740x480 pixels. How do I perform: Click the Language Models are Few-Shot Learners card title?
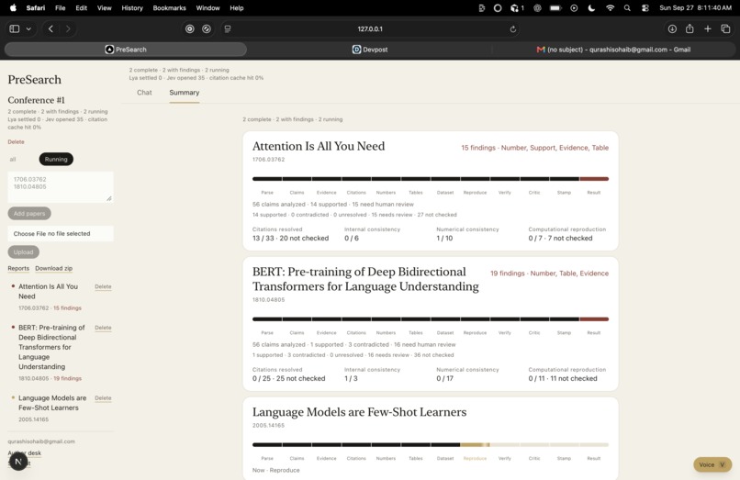[359, 412]
